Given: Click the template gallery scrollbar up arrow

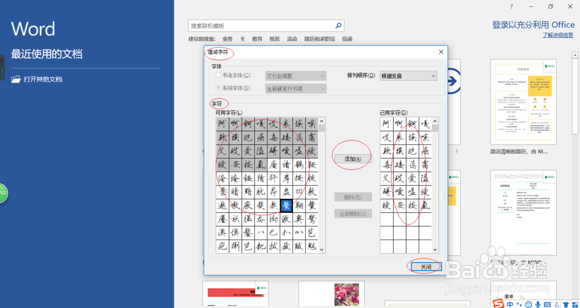Looking at the screenshot, I should (575, 55).
